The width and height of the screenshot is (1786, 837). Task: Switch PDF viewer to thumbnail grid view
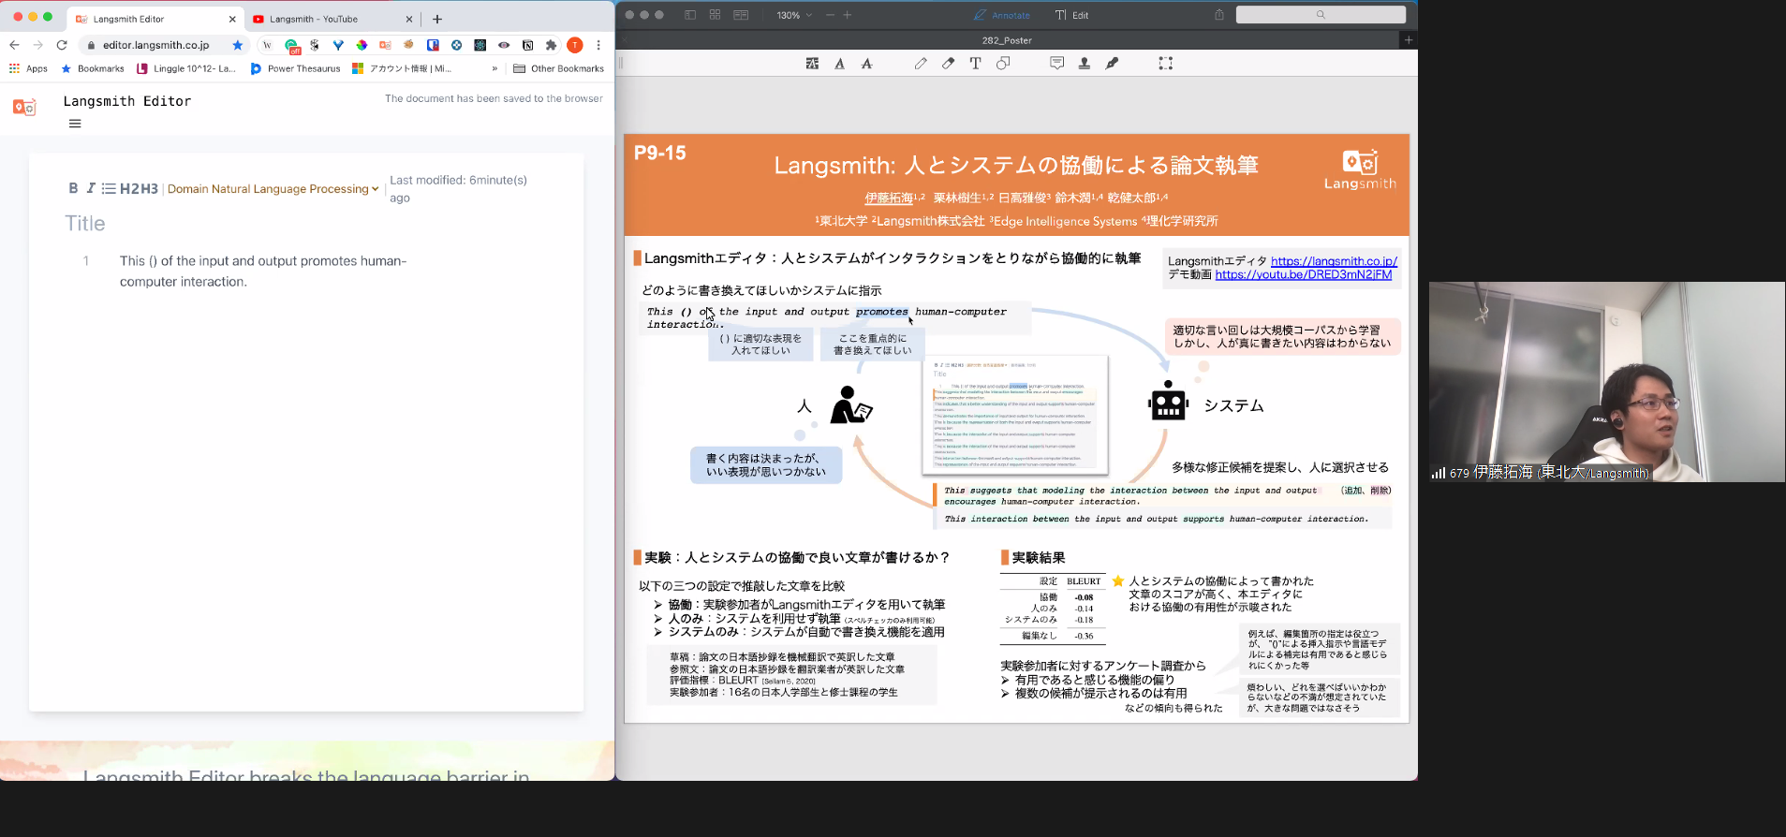click(x=715, y=15)
